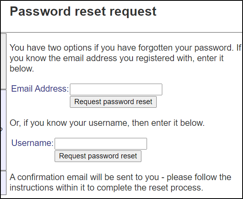Image resolution: width=243 pixels, height=199 pixels.
Task: Click the Email Address input field
Action: [116, 89]
